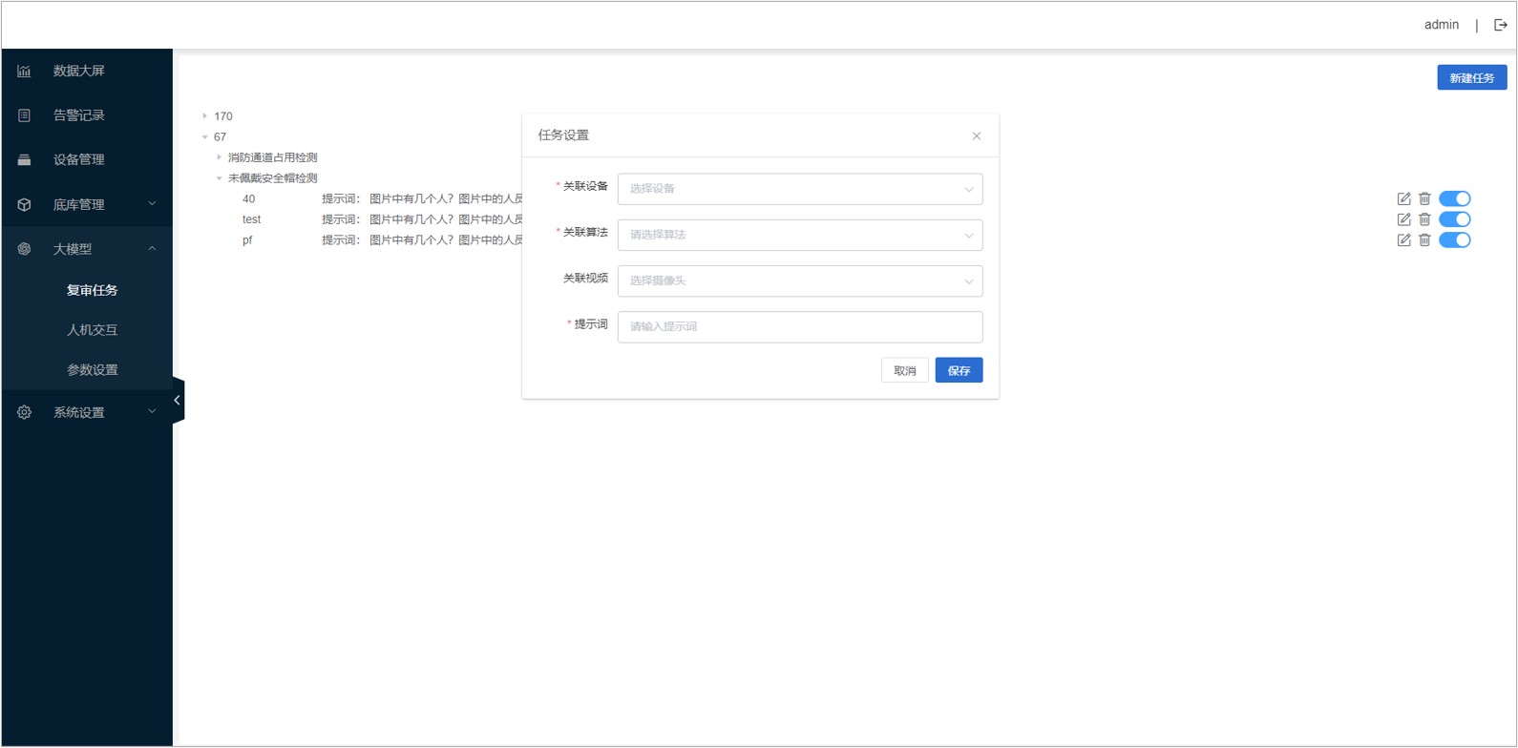Screen dimensions: 1518x748
Task: Click the logout icon next to admin
Action: coord(1500,25)
